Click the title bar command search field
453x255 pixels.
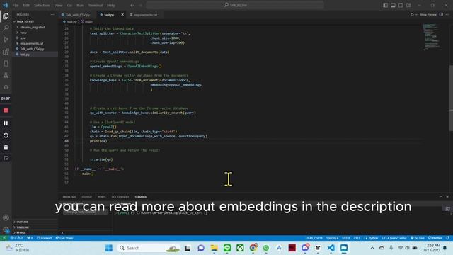[235, 5]
